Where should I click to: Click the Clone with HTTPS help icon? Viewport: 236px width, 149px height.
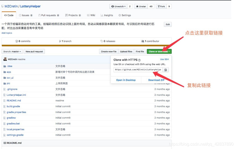[x=139, y=60]
